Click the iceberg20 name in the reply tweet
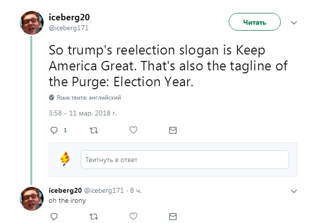317x223 pixels. point(65,190)
